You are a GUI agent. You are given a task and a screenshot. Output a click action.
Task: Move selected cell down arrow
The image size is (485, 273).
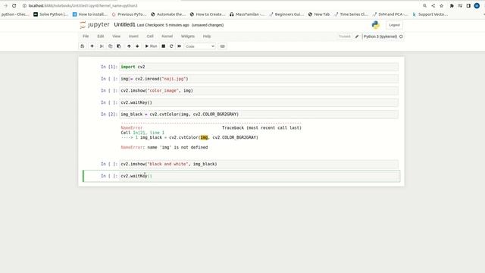click(x=137, y=46)
